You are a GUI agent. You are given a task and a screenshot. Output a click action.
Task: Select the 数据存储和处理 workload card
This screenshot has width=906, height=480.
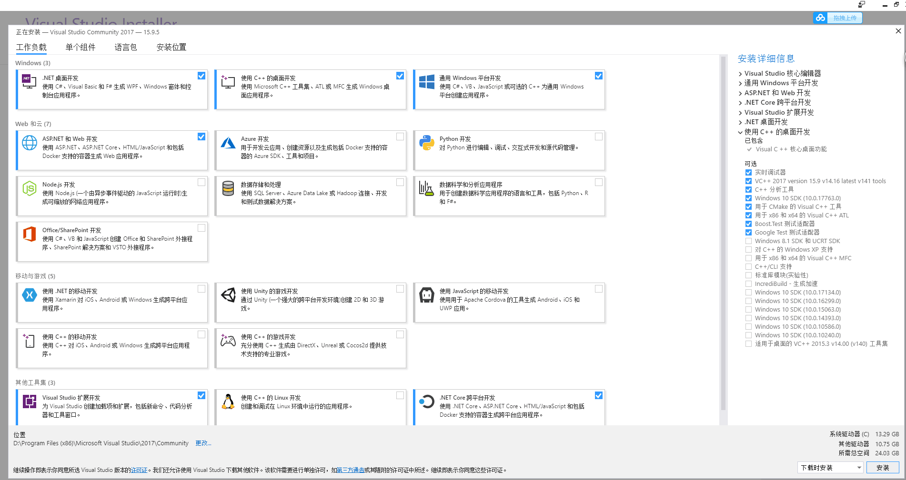[x=311, y=196]
